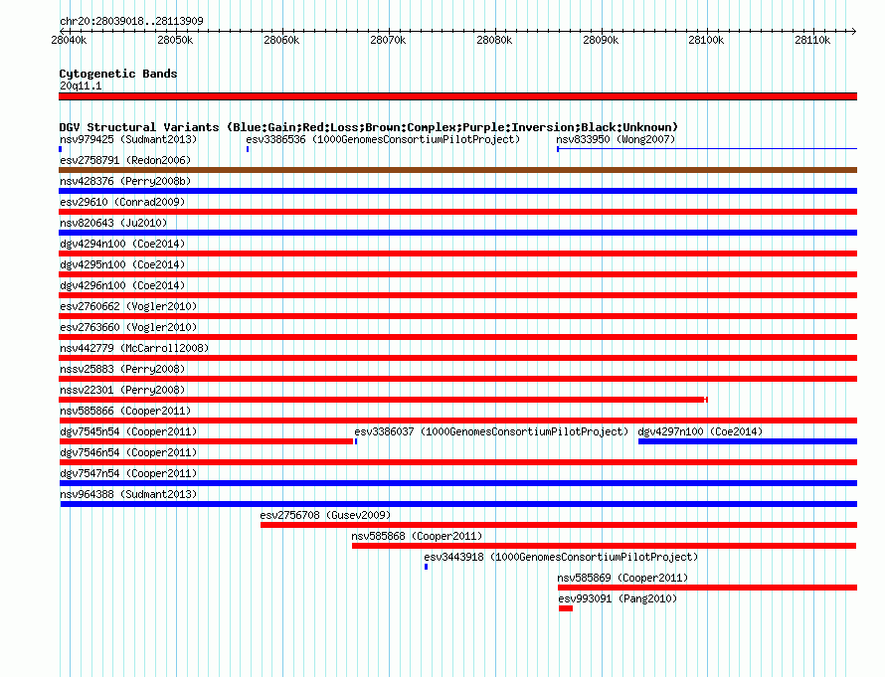
Task: Click dgv4297n100 (Coe2014) label
Action: (x=700, y=431)
